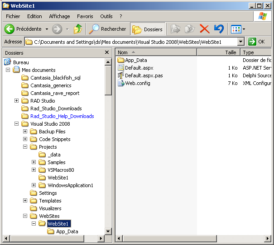The image size is (274, 245).
Task: Select the Web.config file icon
Action: tap(121, 83)
